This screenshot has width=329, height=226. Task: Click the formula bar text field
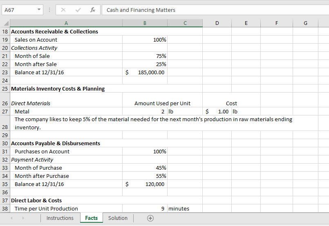pyautogui.click(x=215, y=10)
